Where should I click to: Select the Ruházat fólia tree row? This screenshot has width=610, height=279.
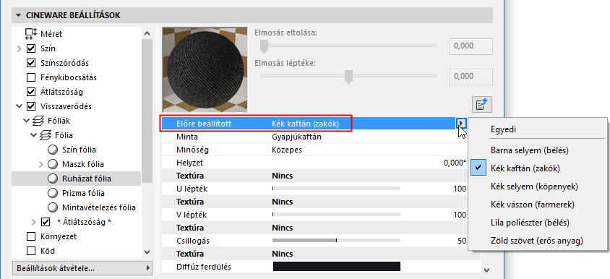point(77,179)
